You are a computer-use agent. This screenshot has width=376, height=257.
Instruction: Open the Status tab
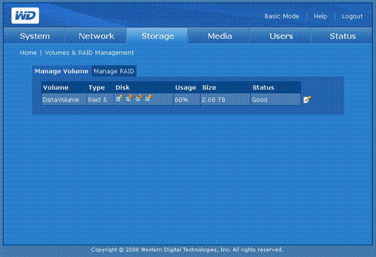[x=342, y=36]
